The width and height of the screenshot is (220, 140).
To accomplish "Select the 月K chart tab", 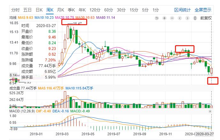I will [61, 10].
